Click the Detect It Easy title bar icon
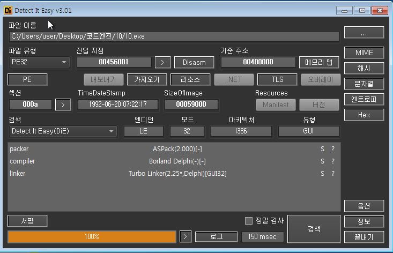 point(8,10)
